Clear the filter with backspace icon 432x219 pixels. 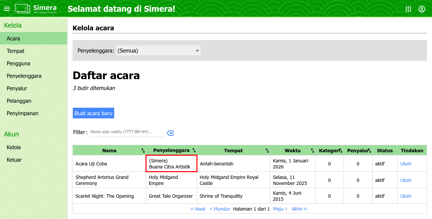coord(170,133)
